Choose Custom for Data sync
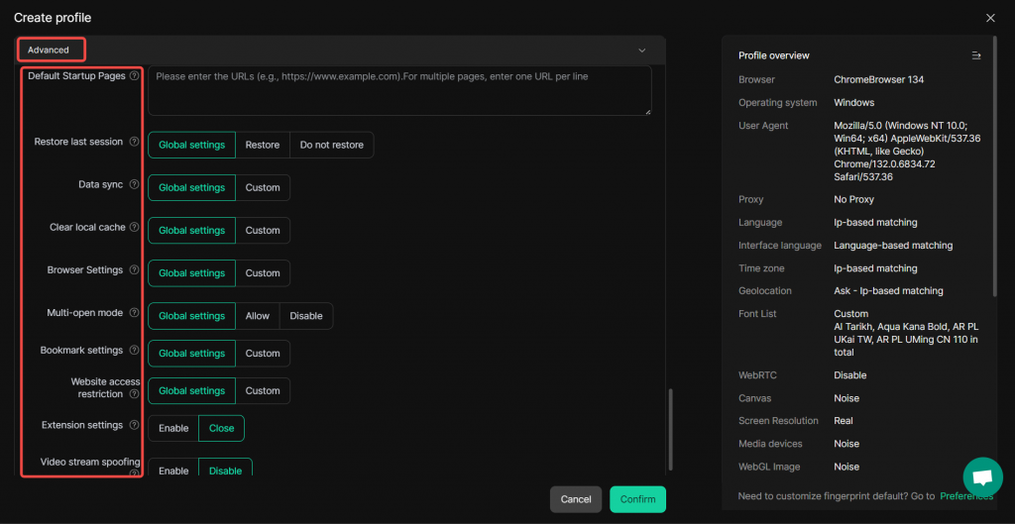This screenshot has height=524, width=1015. (263, 187)
